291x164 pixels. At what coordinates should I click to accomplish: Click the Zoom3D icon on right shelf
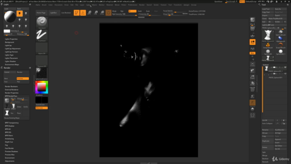pyautogui.click(x=252, y=77)
